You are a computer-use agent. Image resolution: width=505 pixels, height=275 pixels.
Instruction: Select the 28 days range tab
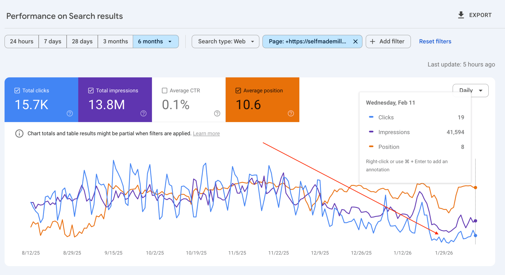pyautogui.click(x=82, y=41)
